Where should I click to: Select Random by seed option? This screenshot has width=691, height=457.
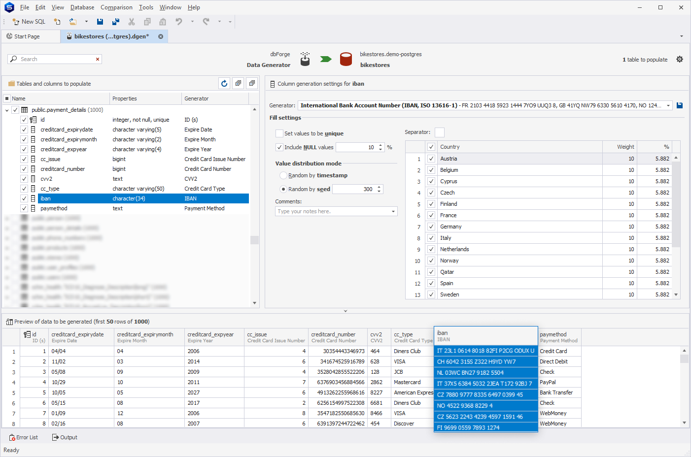[x=283, y=189]
